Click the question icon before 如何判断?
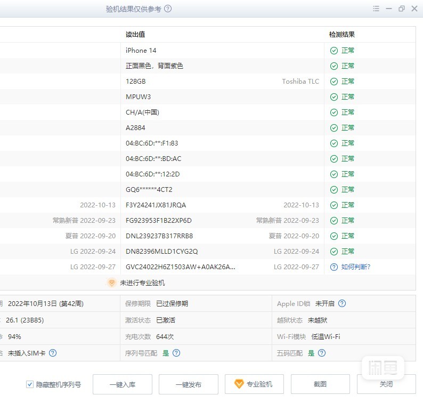Image resolution: width=423 pixels, height=403 pixels. click(x=334, y=267)
